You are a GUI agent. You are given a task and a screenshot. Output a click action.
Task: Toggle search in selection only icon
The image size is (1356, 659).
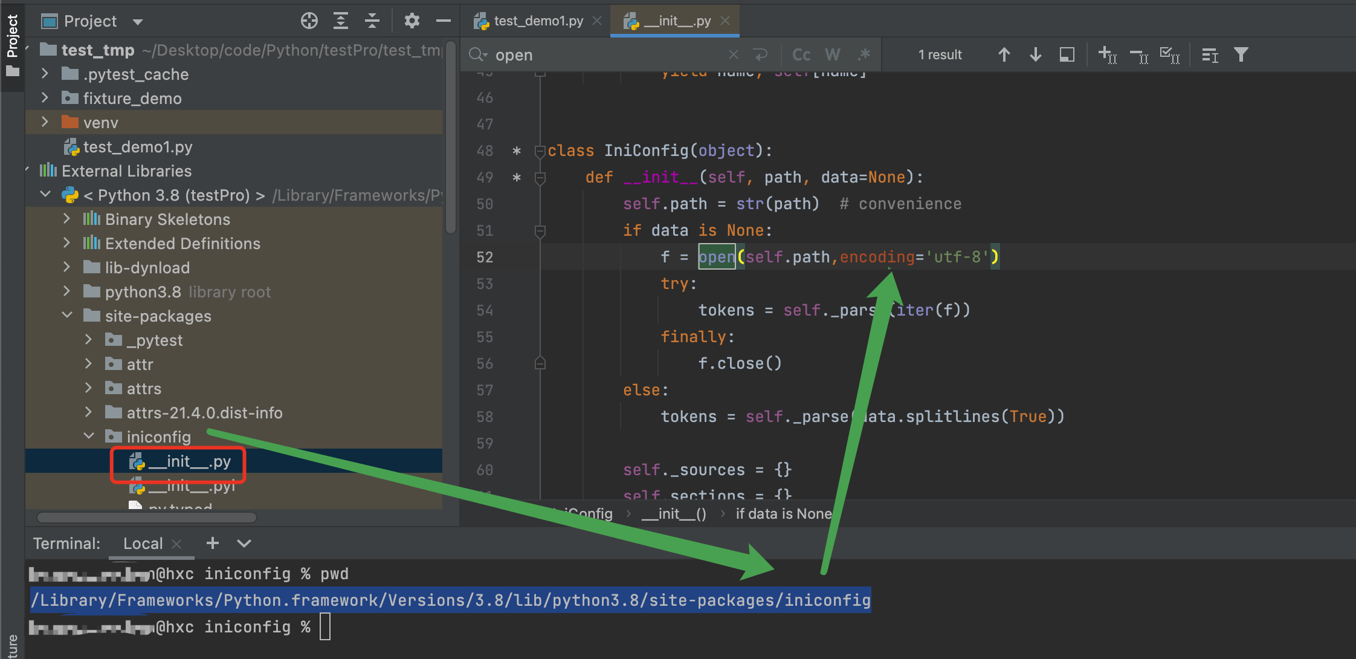click(x=1067, y=55)
